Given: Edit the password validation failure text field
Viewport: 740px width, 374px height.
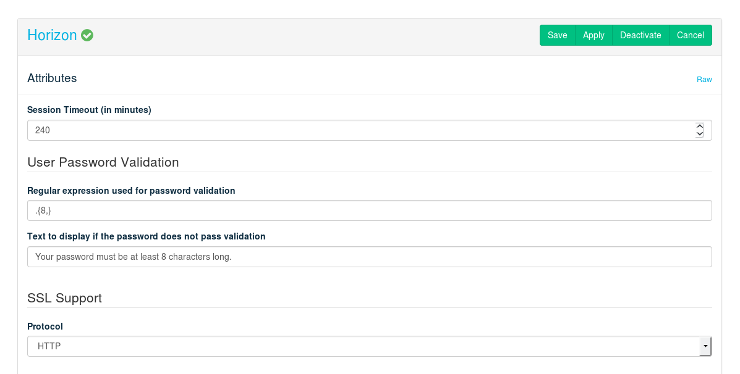Looking at the screenshot, I should click(x=369, y=257).
